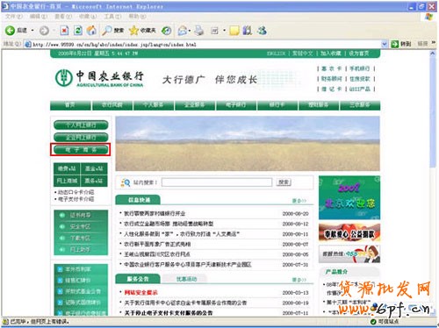
Task: Click the 网上商城 tile
Action: (67, 181)
